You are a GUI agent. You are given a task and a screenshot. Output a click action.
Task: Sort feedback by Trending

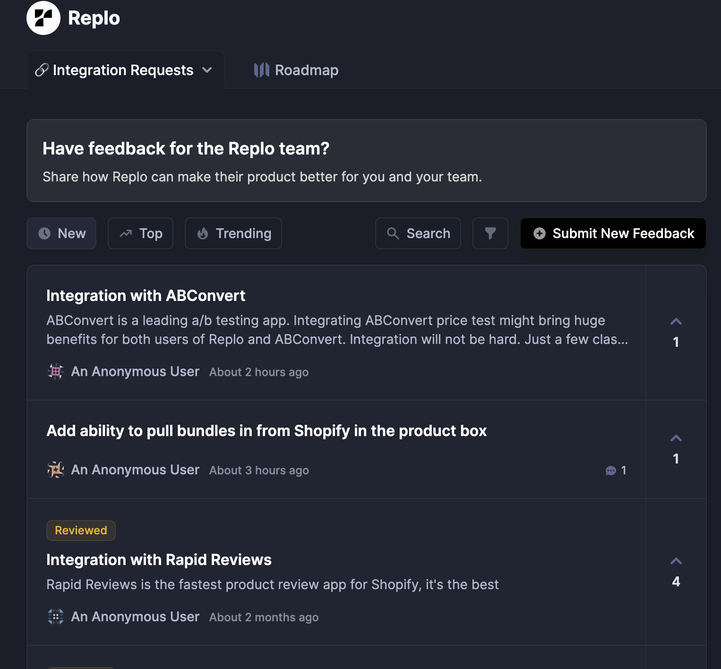(233, 233)
